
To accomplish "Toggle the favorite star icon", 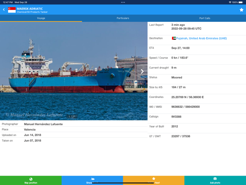I will click(x=241, y=10).
